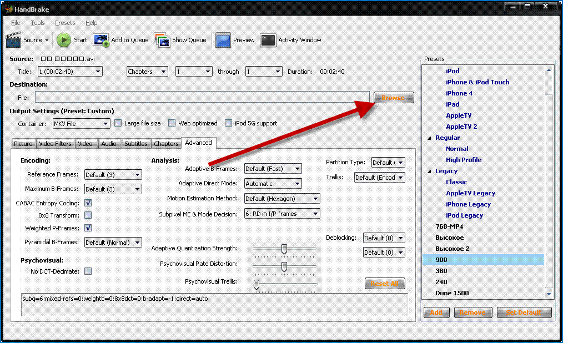563x343 pixels.
Task: Click the presets list scrollbar down arrow
Action: point(549,294)
